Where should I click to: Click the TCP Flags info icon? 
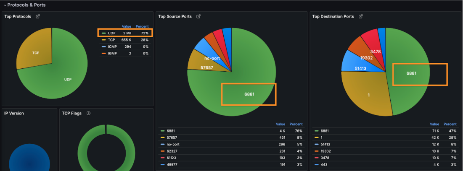88,113
